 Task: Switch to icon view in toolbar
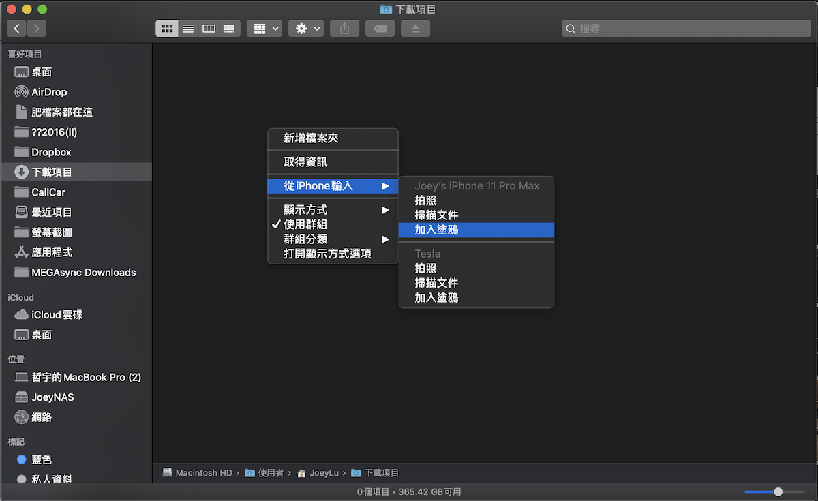point(166,29)
